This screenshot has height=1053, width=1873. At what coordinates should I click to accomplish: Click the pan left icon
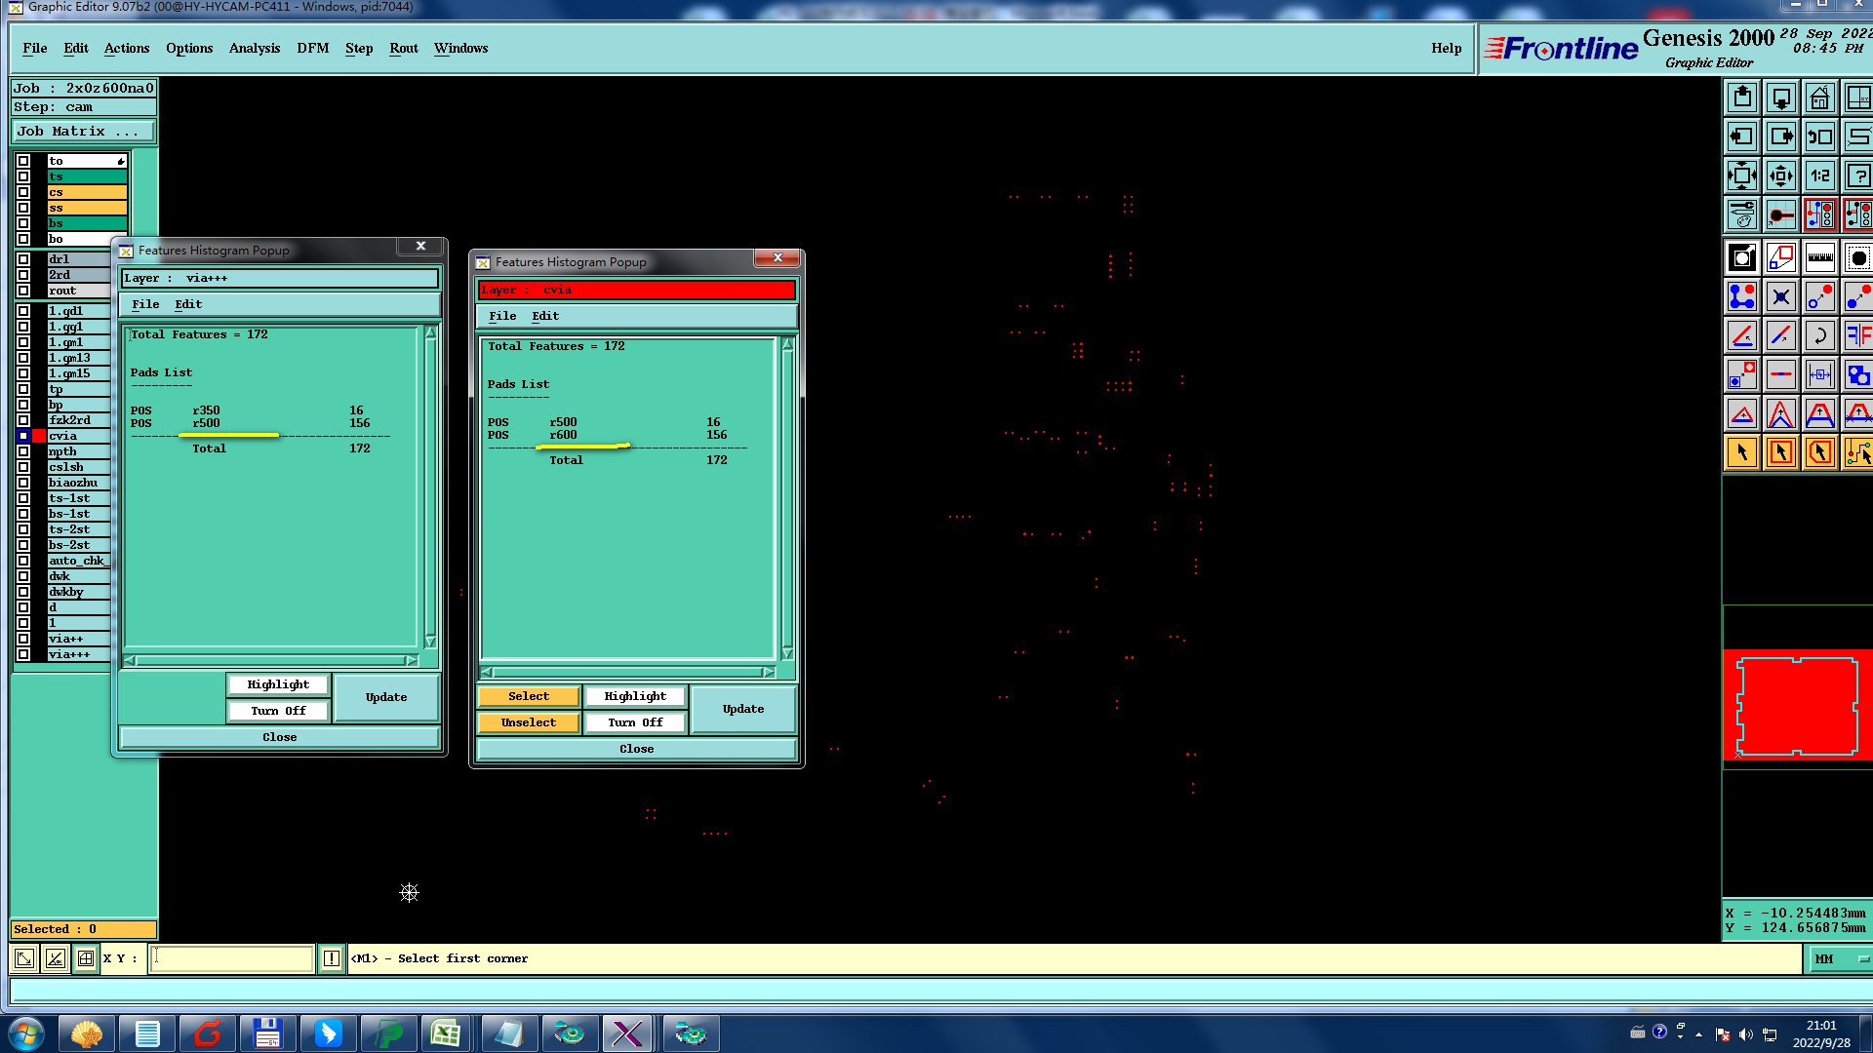coord(1742,136)
